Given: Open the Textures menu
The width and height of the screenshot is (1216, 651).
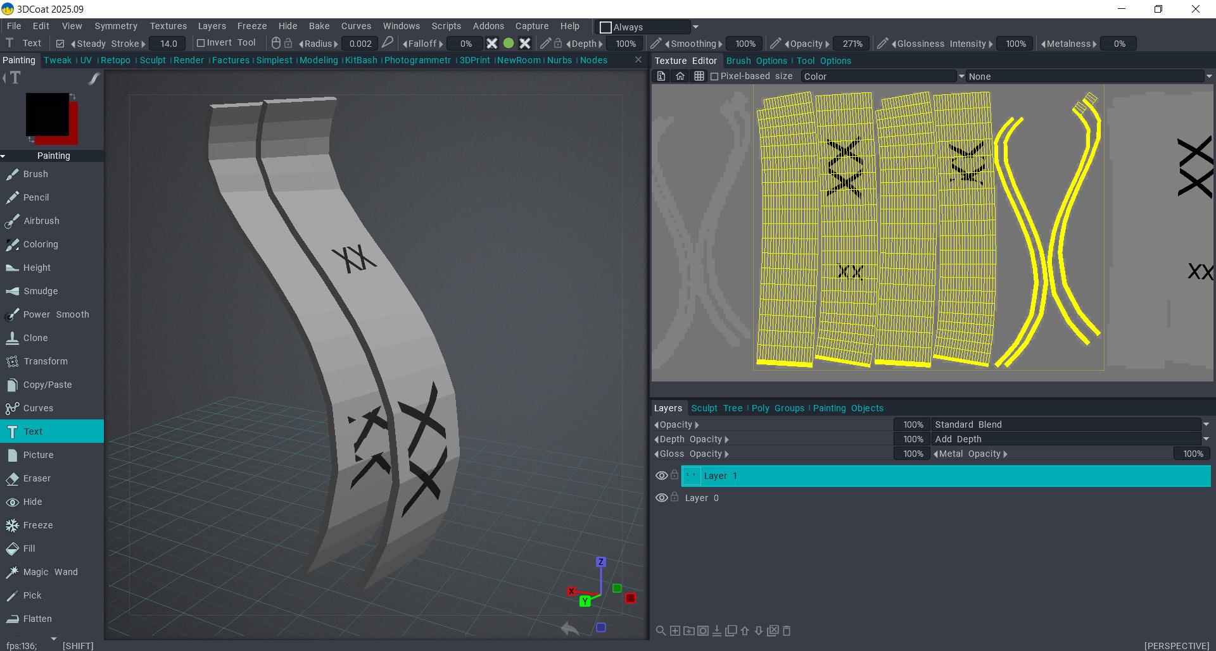Looking at the screenshot, I should pyautogui.click(x=168, y=26).
